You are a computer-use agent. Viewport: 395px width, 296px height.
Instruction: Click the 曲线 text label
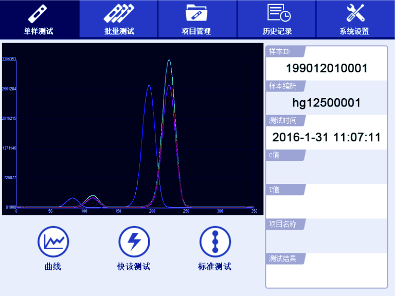[x=53, y=267]
